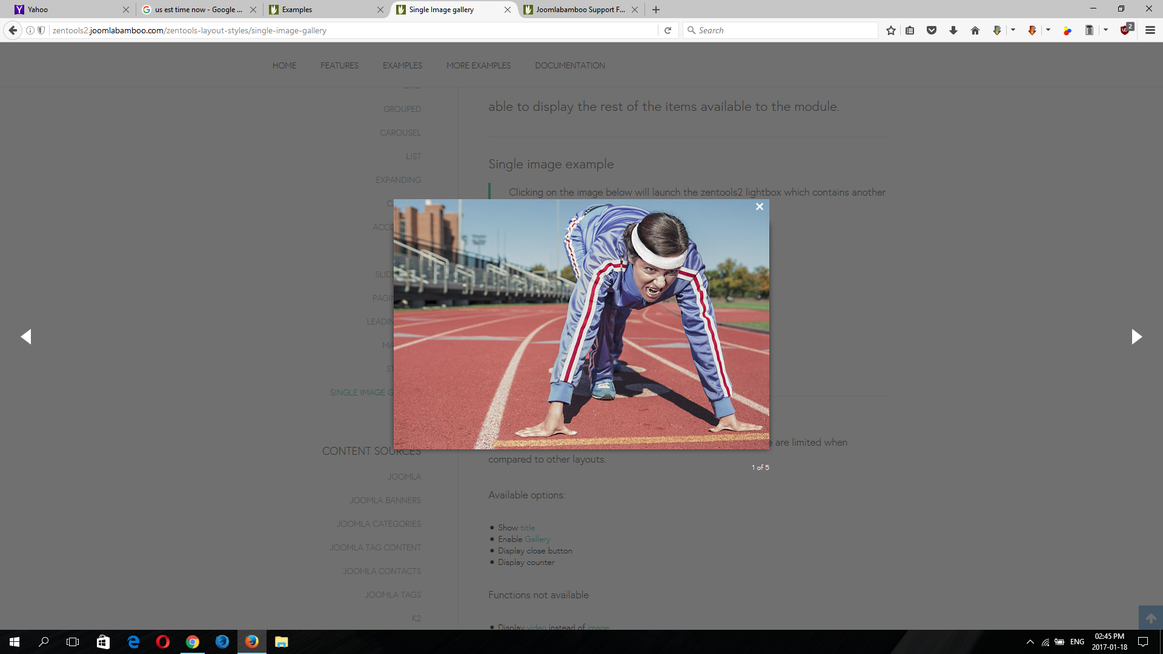Open the K2 content source link
Screen dimensions: 1163x654
click(416, 618)
